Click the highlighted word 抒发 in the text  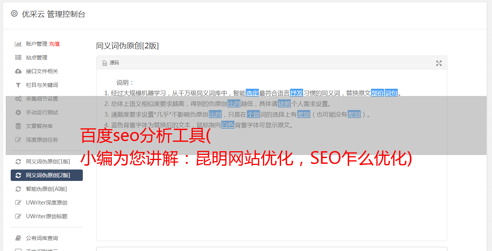tap(297, 93)
